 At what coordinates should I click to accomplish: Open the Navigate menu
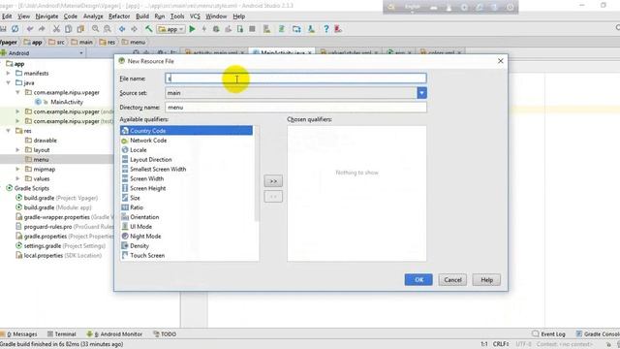tap(46, 16)
